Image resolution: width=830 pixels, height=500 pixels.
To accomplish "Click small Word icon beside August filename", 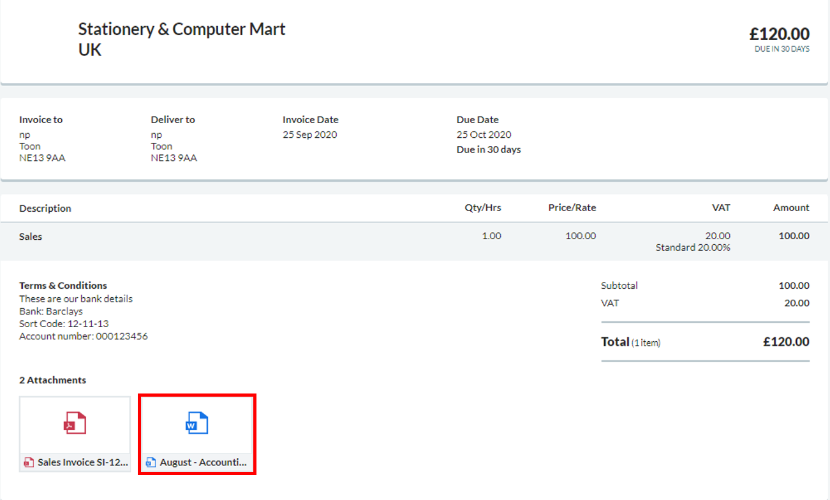I will [x=151, y=462].
